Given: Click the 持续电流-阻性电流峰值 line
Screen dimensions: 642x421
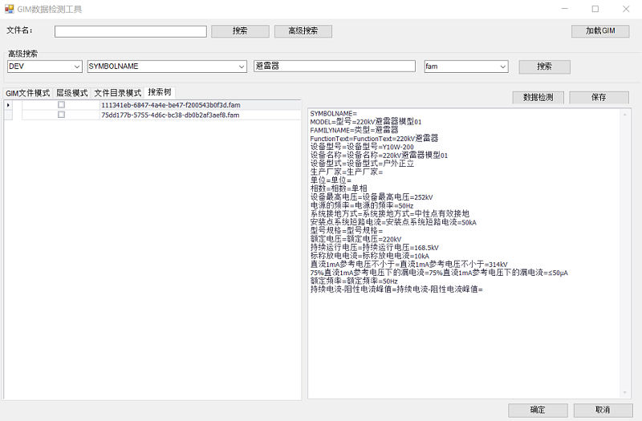Looking at the screenshot, I should pos(396,289).
